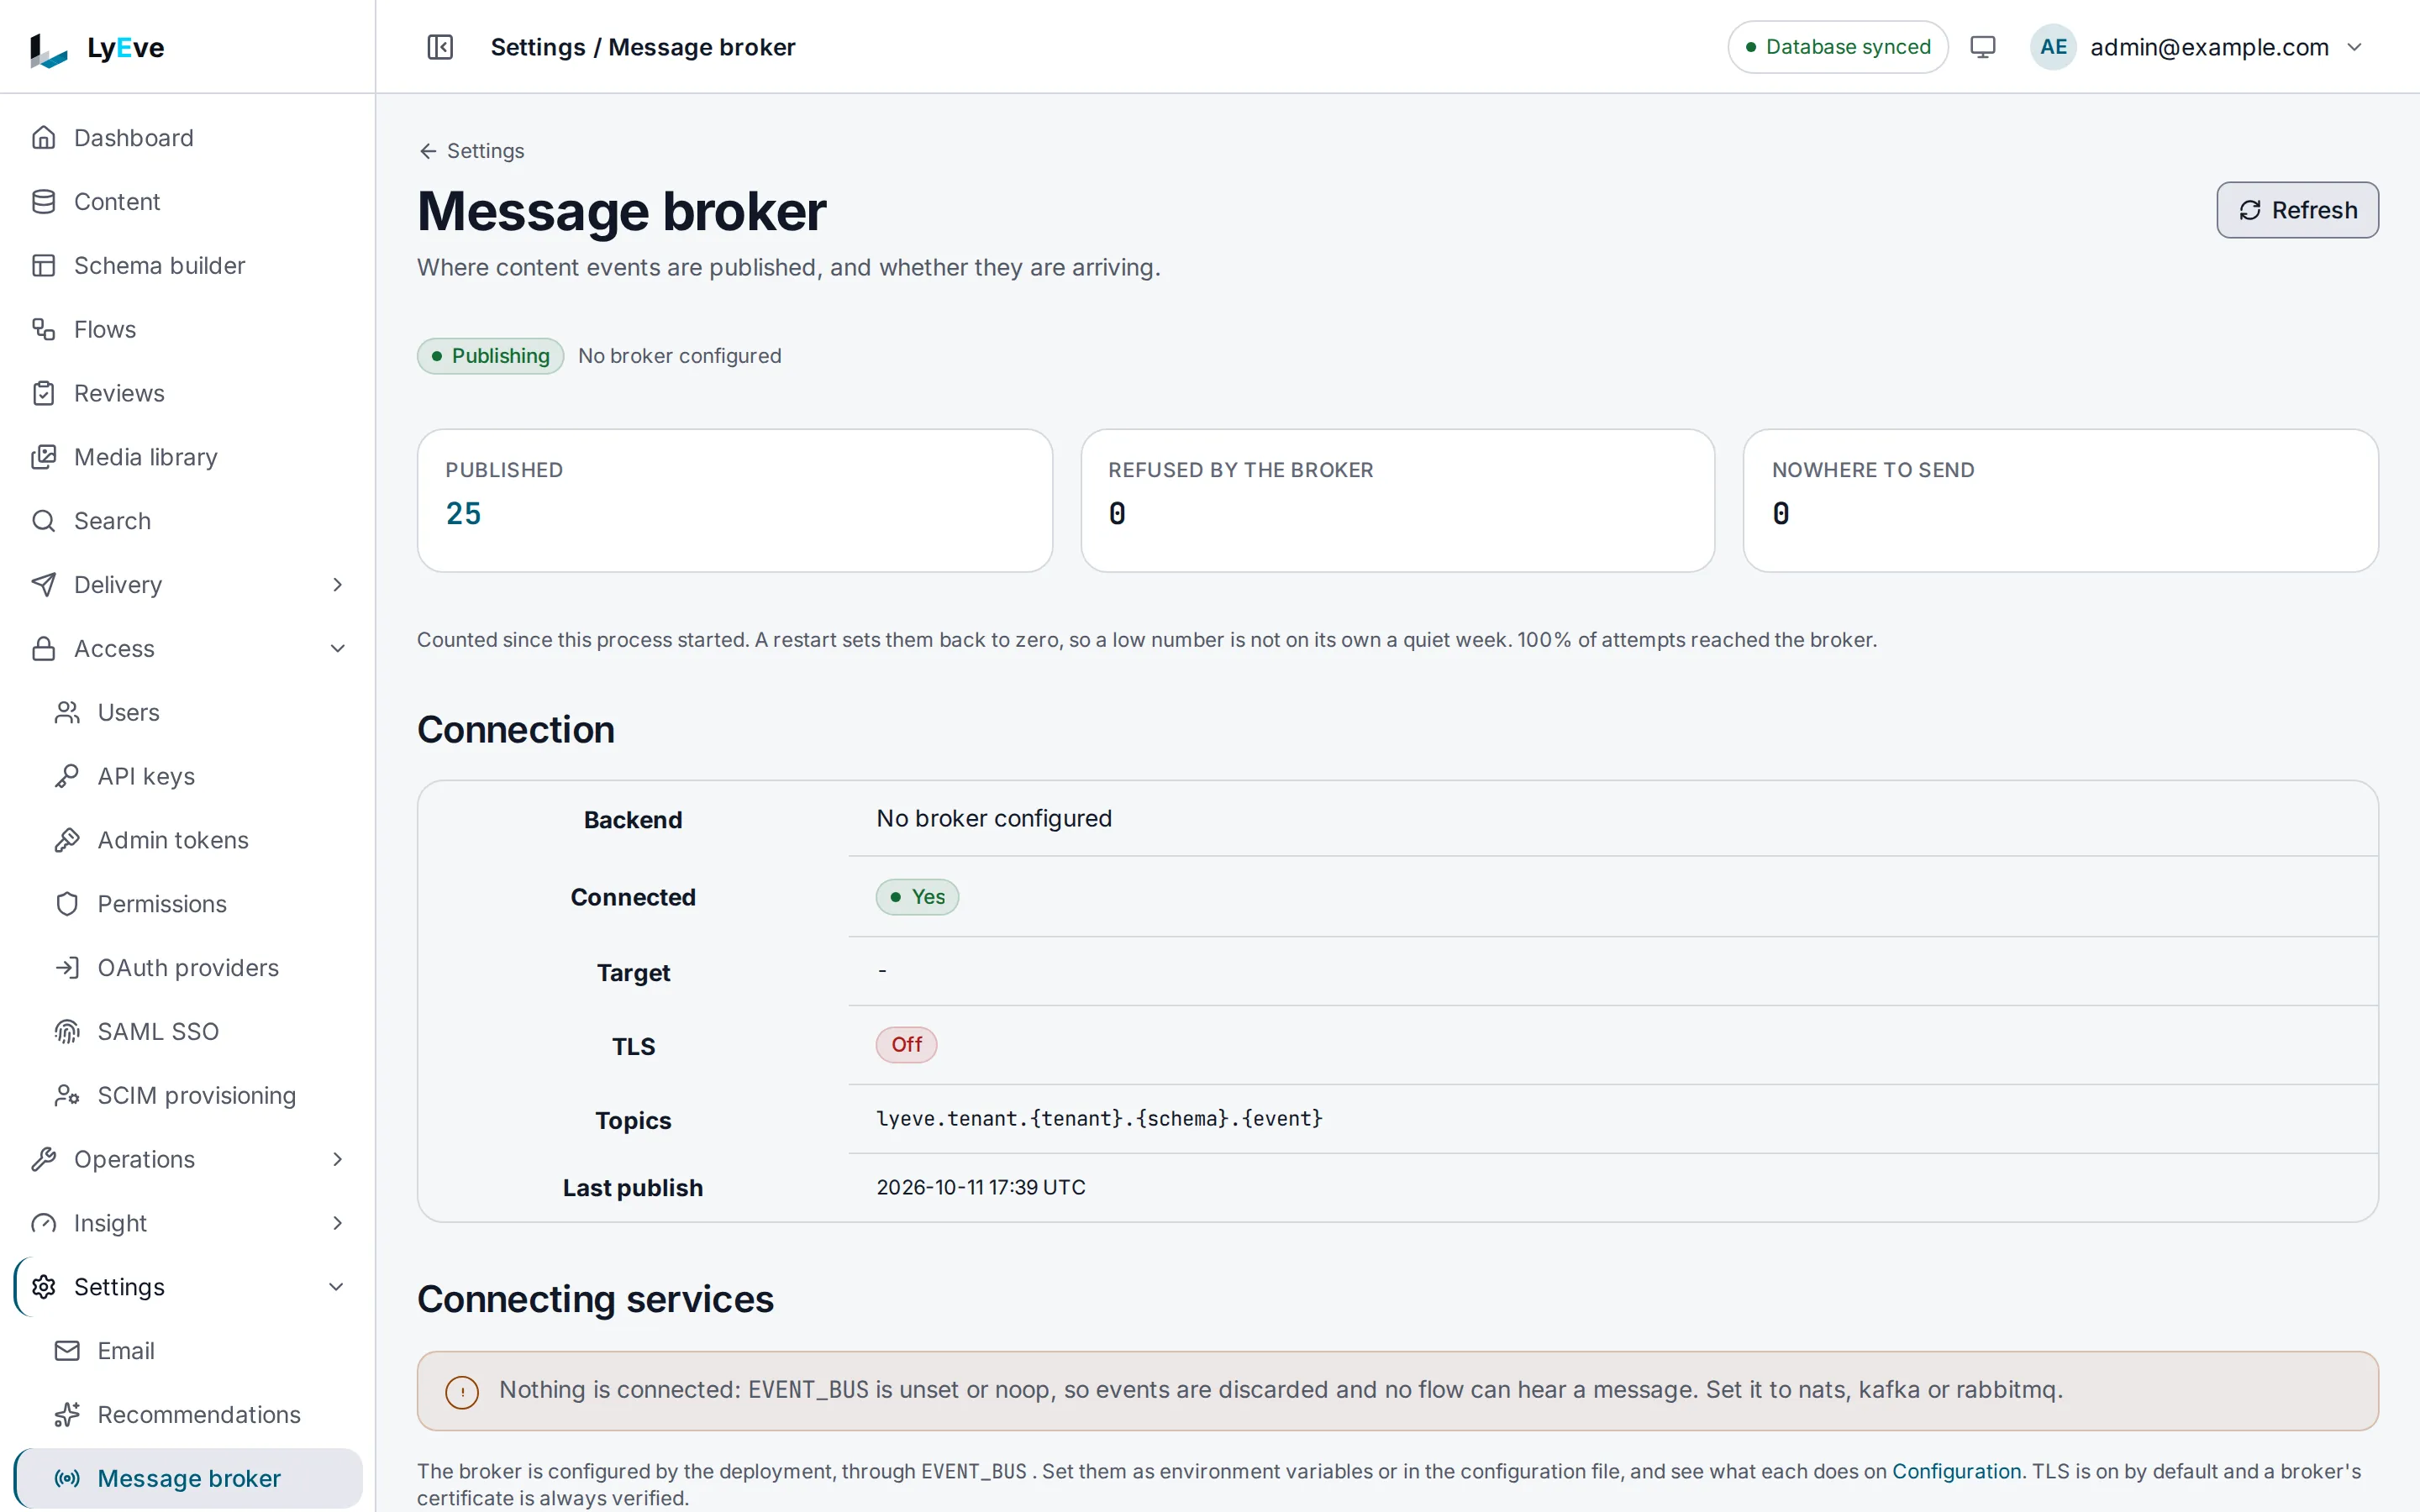Expand the Operations section chevron
The height and width of the screenshot is (1512, 2420).
338,1159
